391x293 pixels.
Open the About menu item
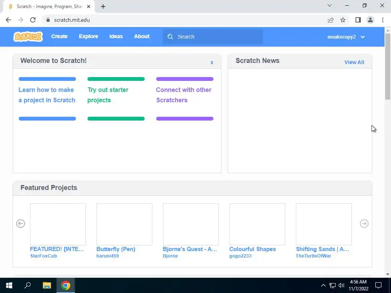coord(142,36)
